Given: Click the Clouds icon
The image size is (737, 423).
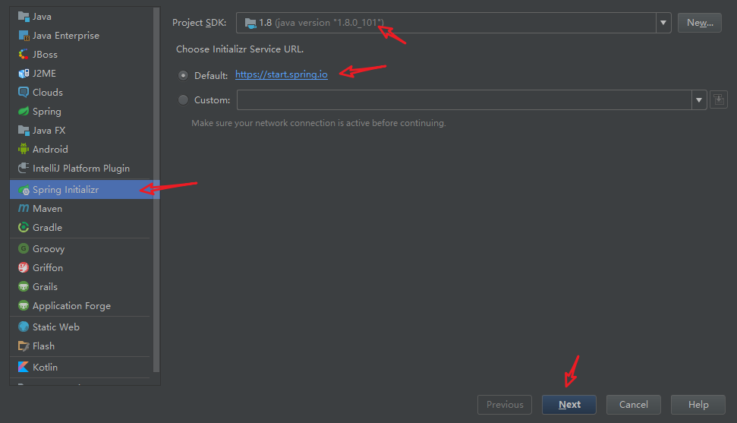Looking at the screenshot, I should pos(24,92).
